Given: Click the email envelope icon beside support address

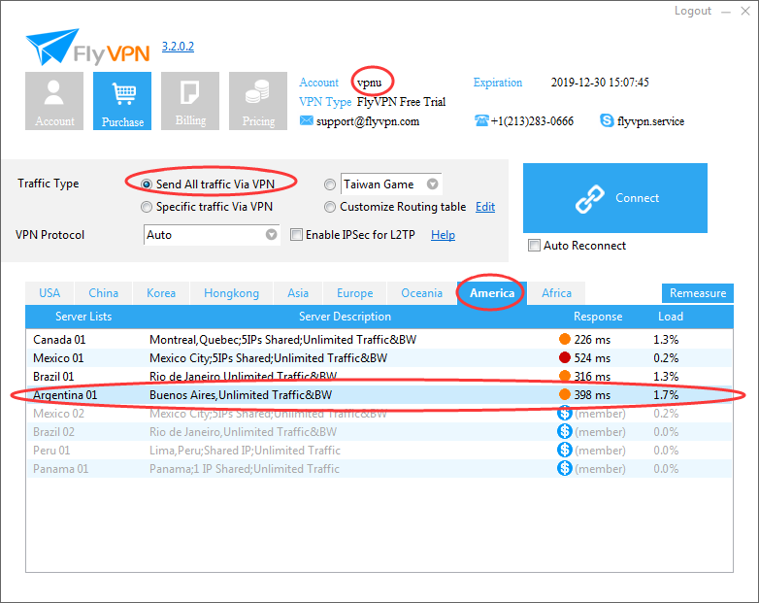Looking at the screenshot, I should [306, 120].
